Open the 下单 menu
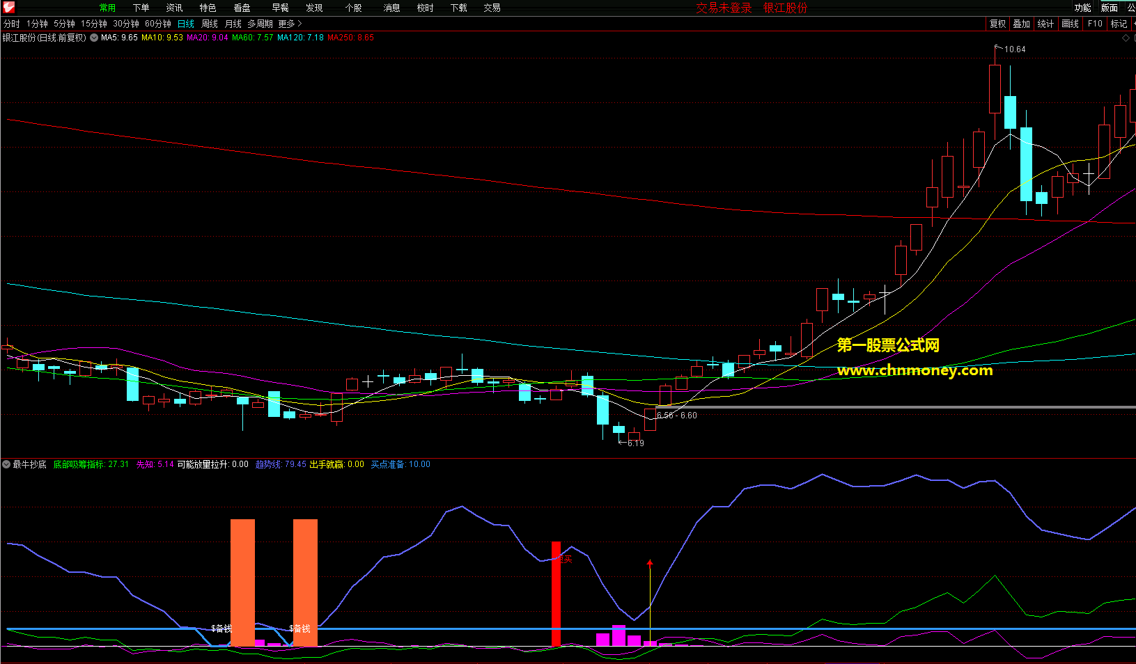Image resolution: width=1136 pixels, height=664 pixels. point(141,8)
